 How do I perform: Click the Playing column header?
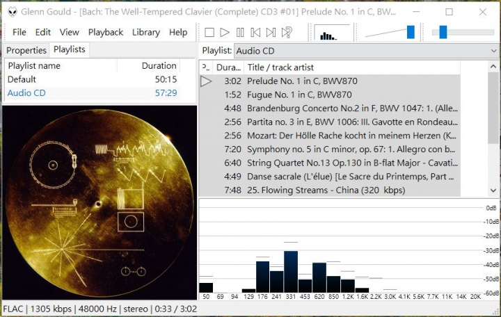pyautogui.click(x=207, y=67)
